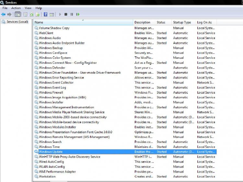Click gear icon beside Windows Search
The height and width of the screenshot is (182, 243).
[x=36, y=142]
